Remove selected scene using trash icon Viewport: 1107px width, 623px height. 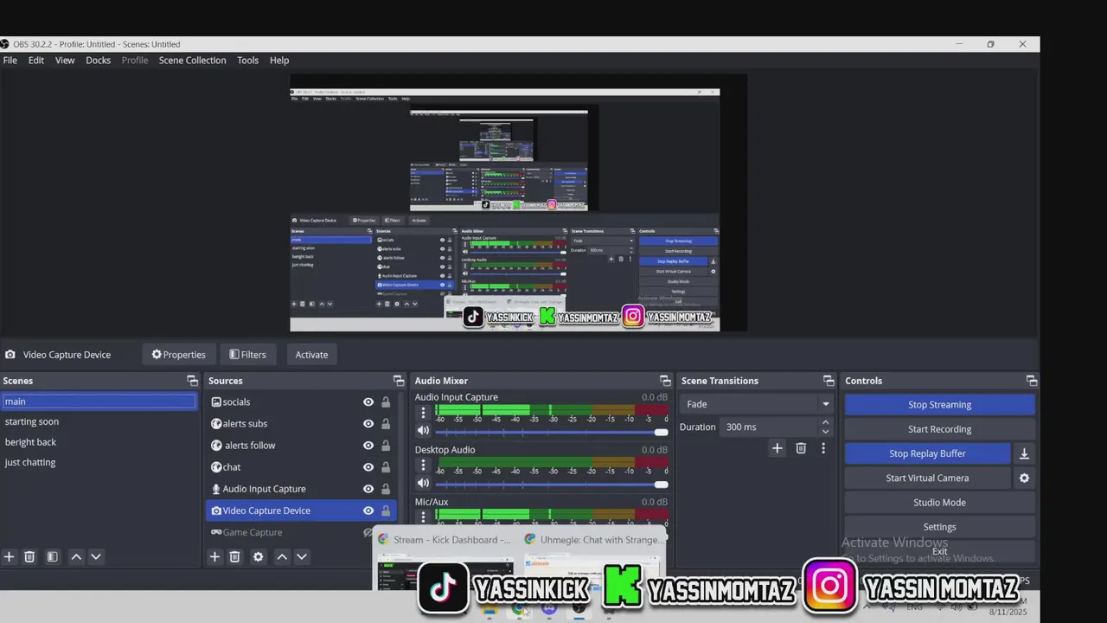(x=29, y=557)
